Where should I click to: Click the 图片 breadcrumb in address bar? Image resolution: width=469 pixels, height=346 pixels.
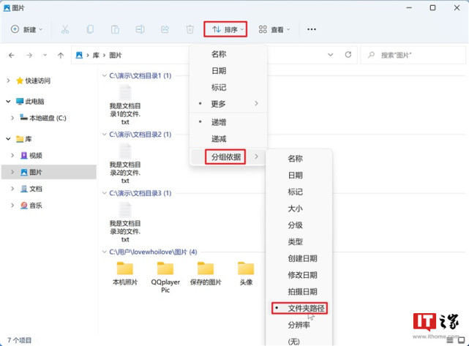(x=116, y=56)
